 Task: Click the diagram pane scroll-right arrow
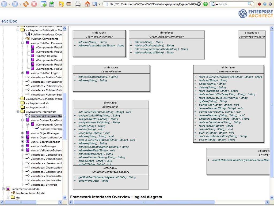[267, 202]
